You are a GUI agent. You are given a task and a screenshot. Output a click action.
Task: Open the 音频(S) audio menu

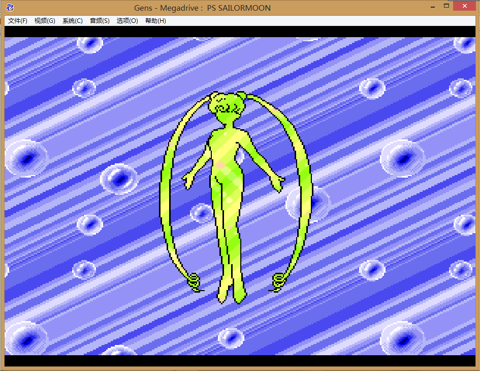pos(100,20)
